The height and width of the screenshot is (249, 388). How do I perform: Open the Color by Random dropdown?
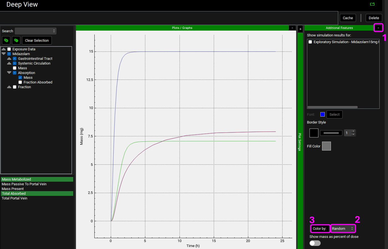[343, 228]
